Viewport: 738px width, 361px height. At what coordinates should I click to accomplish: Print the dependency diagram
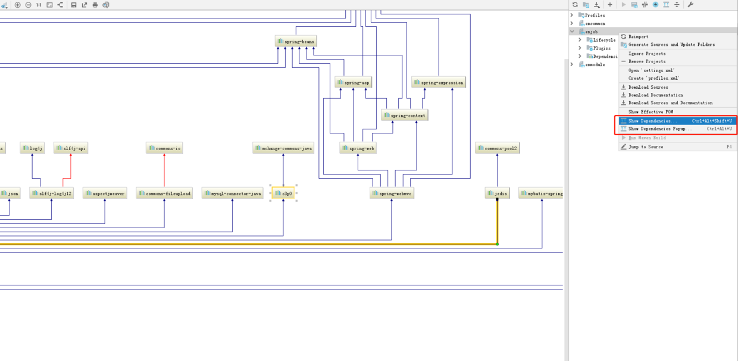95,5
